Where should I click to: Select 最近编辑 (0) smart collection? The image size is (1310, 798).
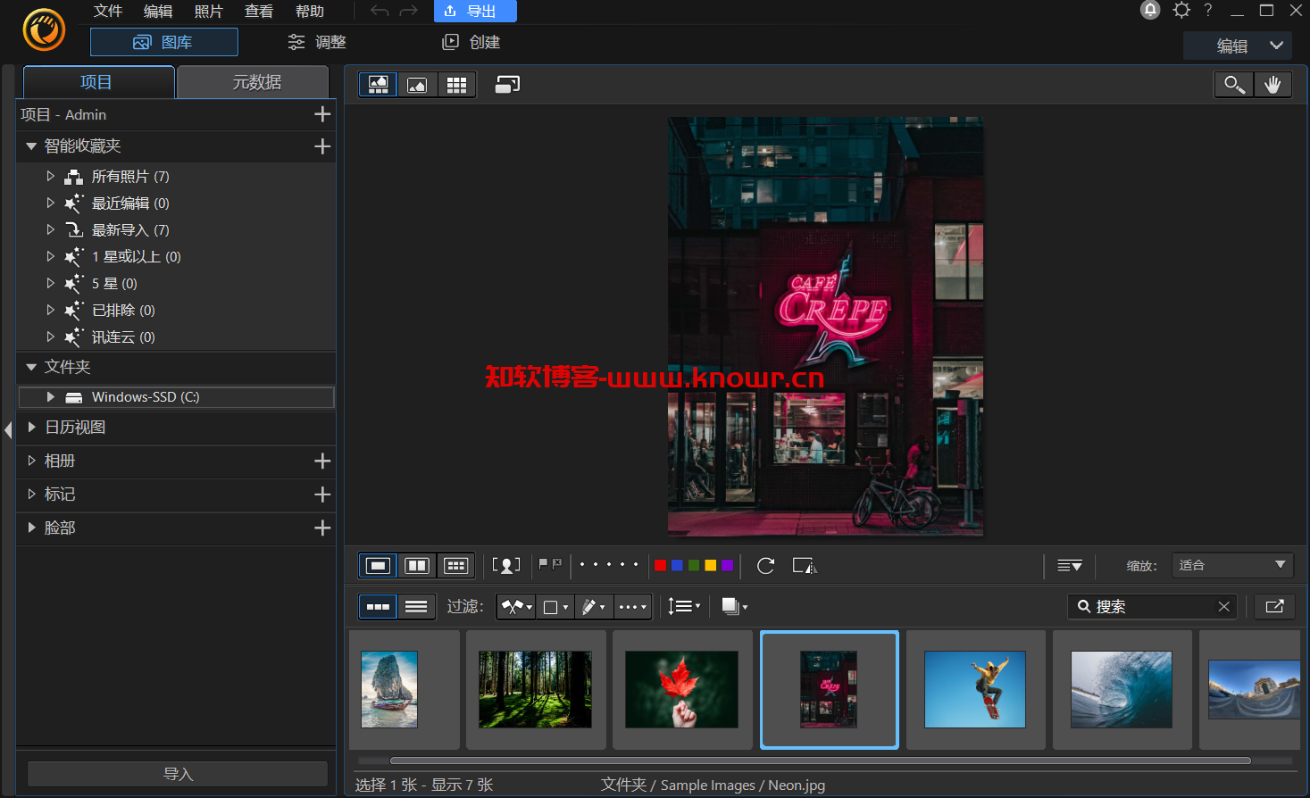[130, 204]
